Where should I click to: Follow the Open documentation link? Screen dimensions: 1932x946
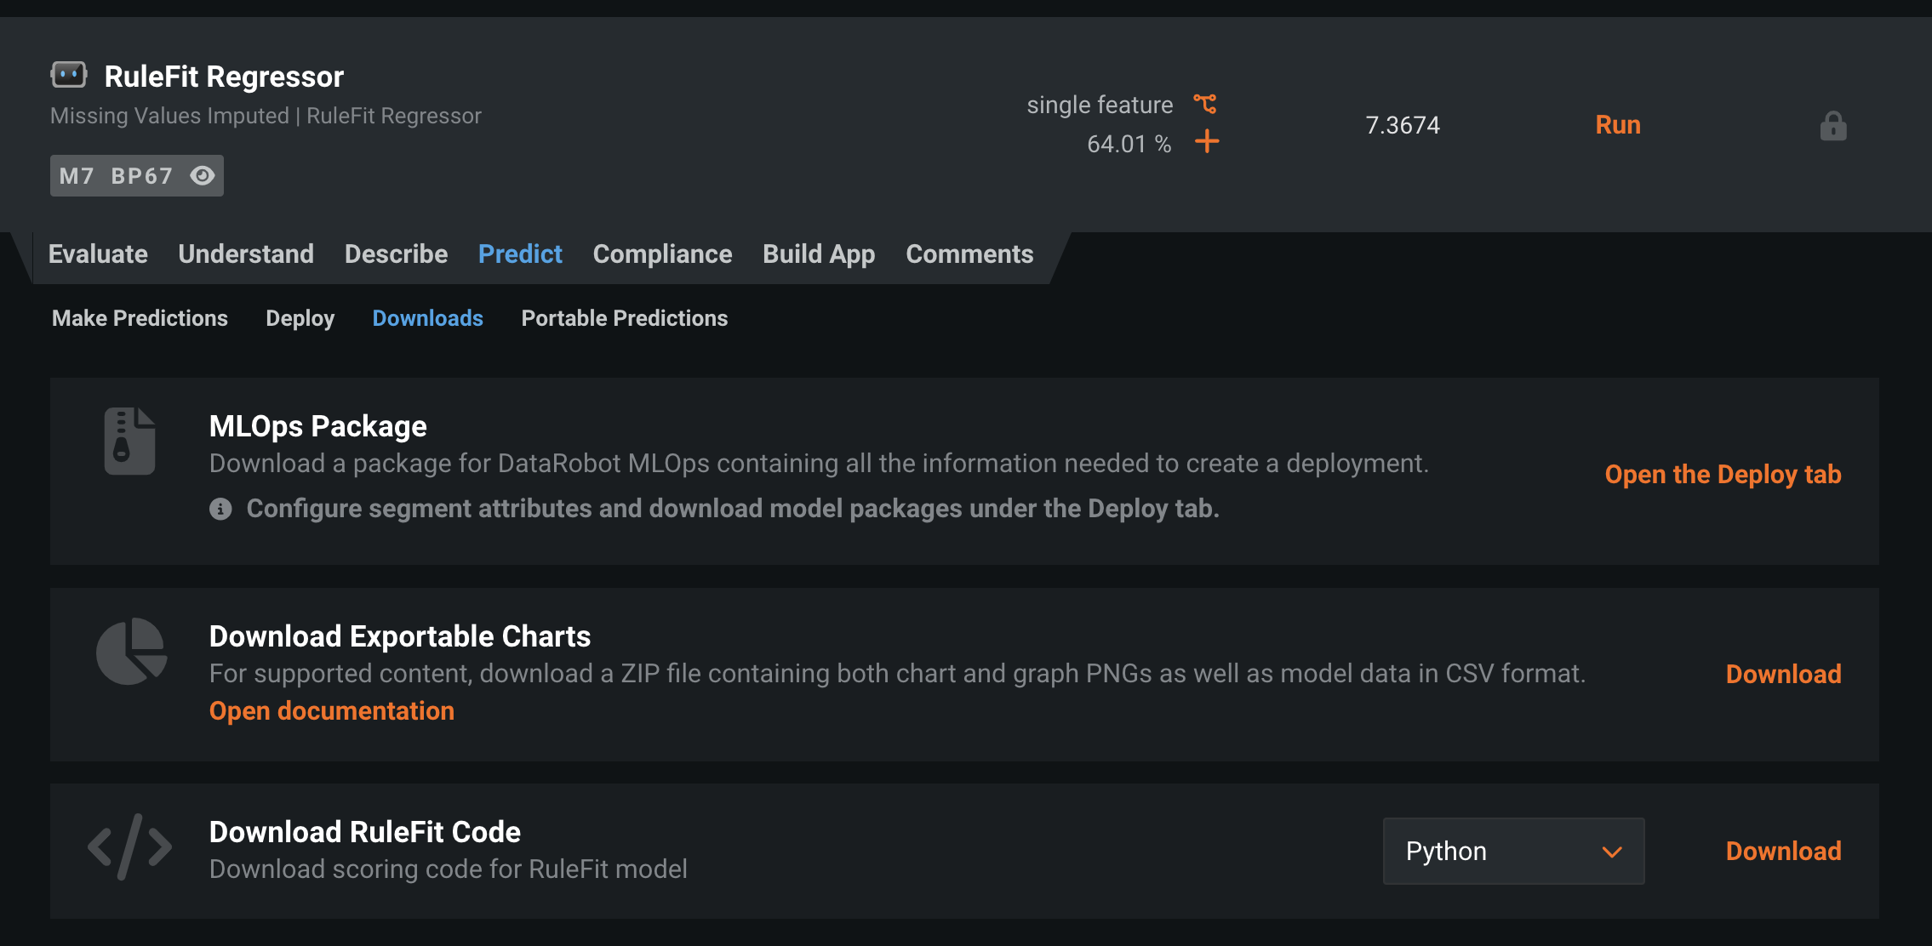[x=331, y=710]
